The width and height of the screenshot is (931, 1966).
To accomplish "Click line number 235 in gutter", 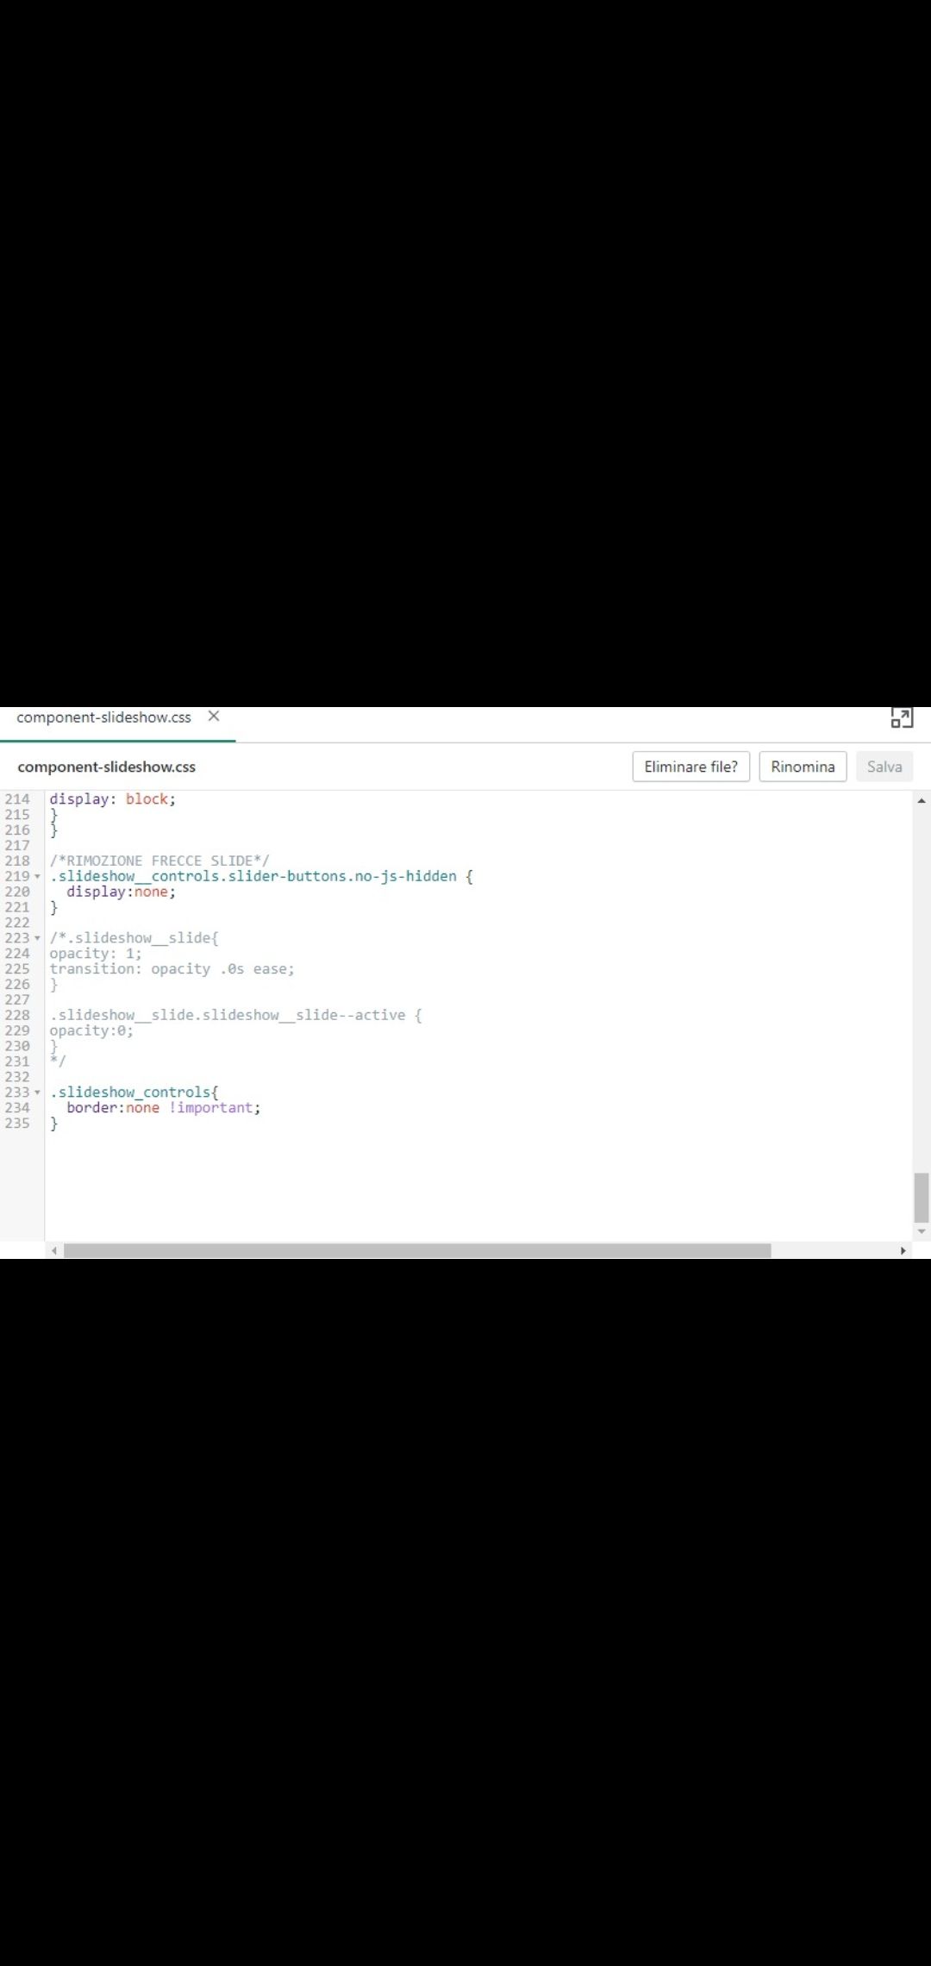I will point(17,1124).
